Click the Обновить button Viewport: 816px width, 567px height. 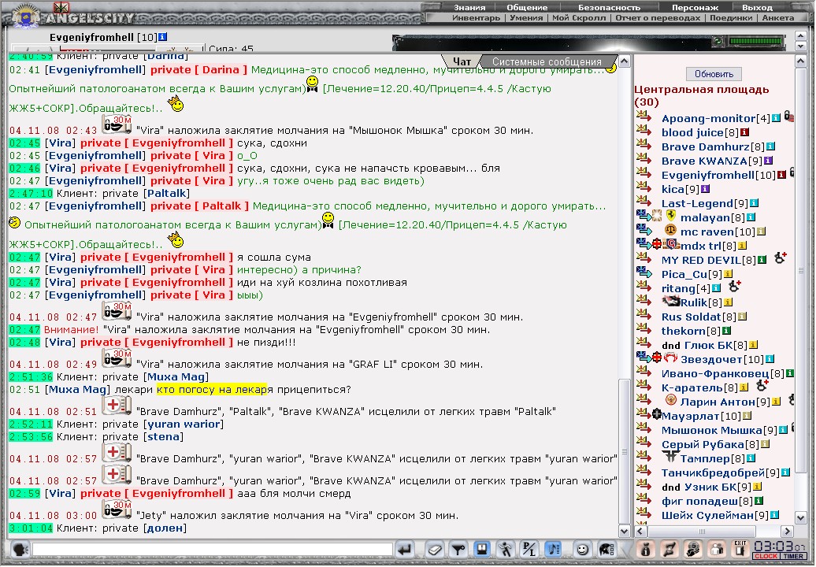click(x=714, y=74)
